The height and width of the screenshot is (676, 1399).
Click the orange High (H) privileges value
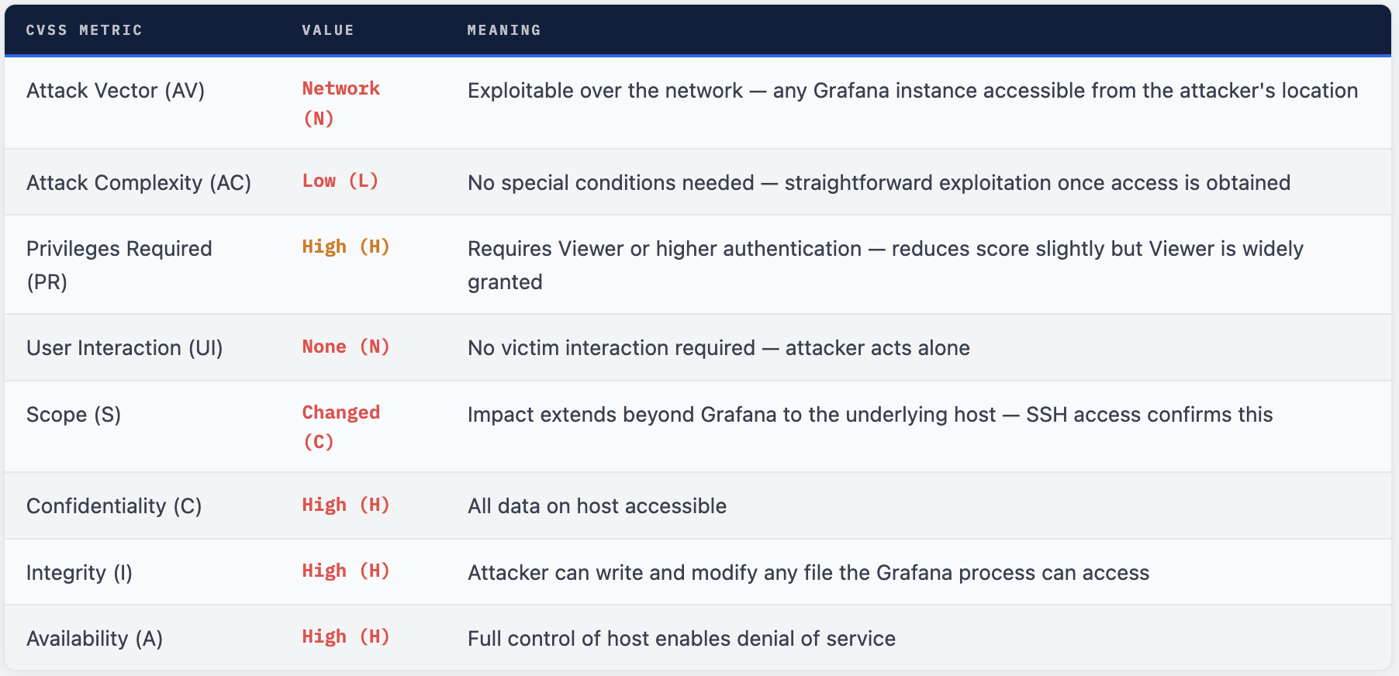[x=345, y=247]
